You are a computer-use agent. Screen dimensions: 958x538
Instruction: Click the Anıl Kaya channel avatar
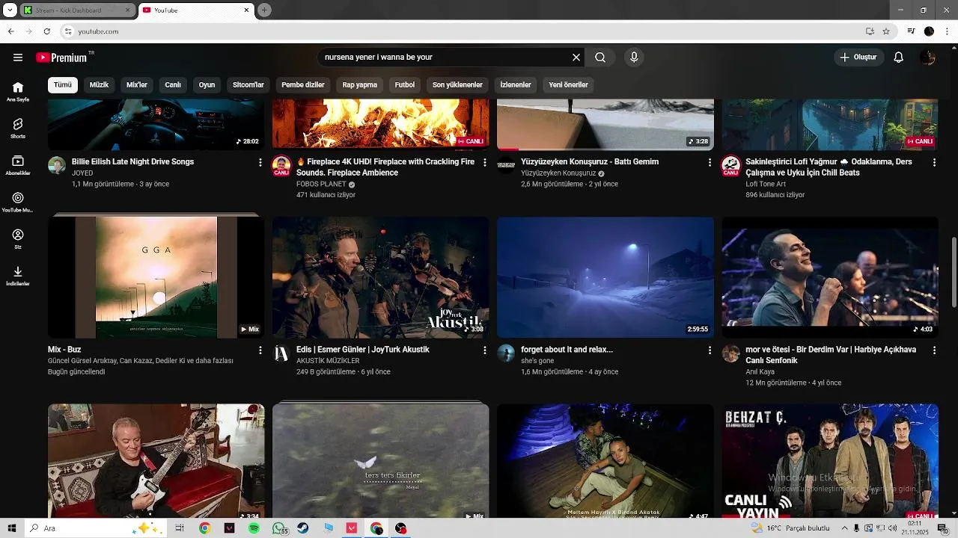(x=730, y=353)
